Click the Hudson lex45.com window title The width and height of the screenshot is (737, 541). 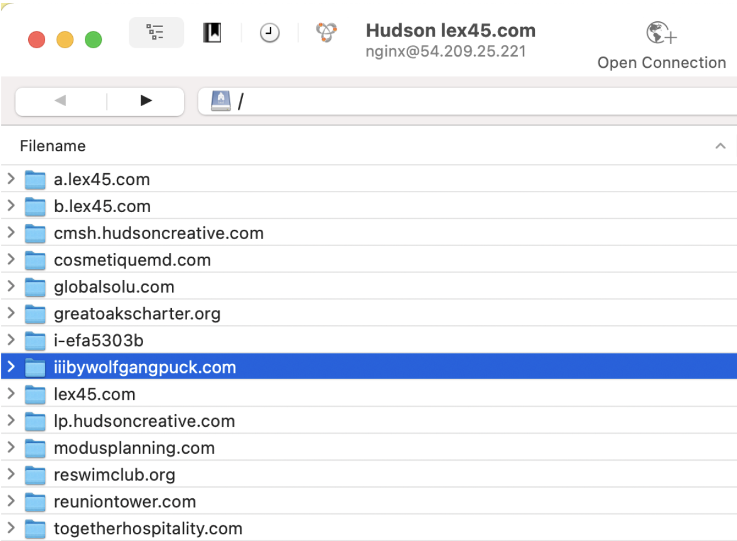[450, 31]
